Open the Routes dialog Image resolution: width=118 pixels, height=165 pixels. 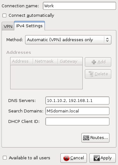click(x=95, y=138)
